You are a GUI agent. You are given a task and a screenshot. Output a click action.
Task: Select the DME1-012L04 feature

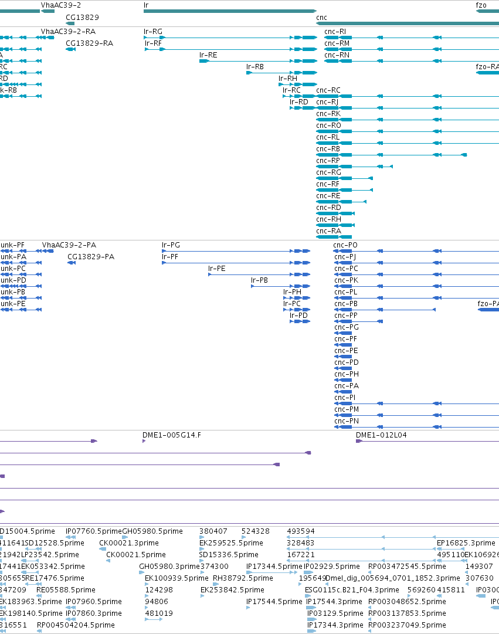point(381,435)
